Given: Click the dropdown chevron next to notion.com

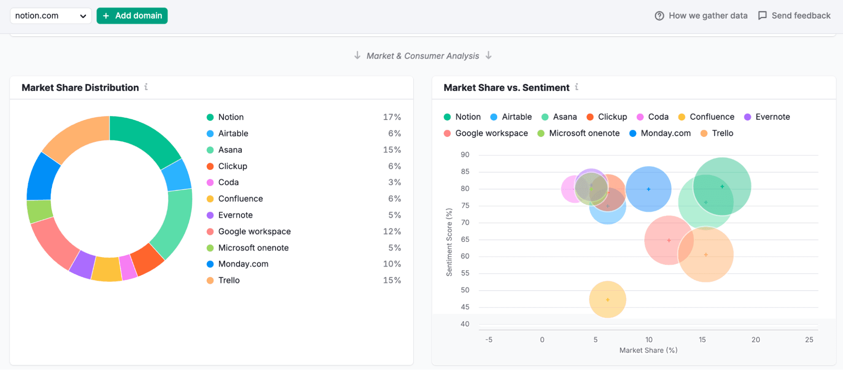Looking at the screenshot, I should (83, 16).
